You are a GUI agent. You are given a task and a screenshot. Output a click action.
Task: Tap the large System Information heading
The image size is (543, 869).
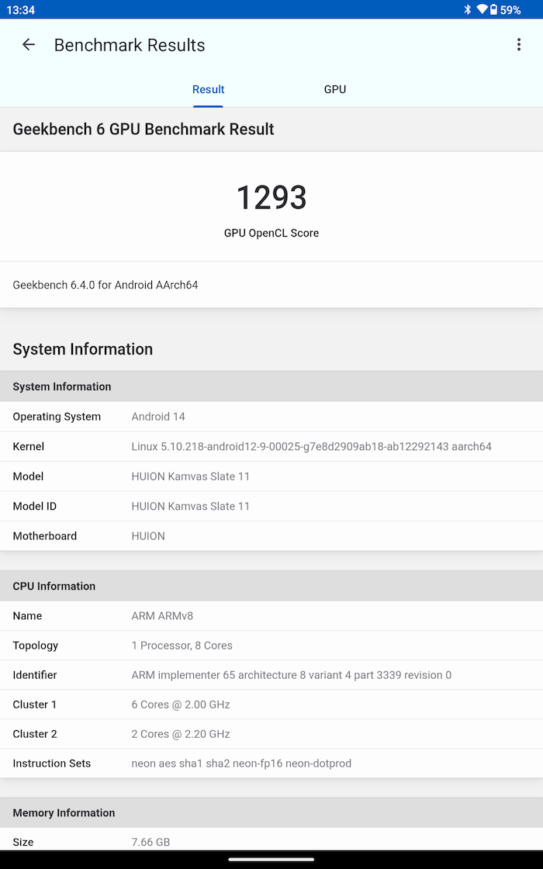pyautogui.click(x=82, y=349)
